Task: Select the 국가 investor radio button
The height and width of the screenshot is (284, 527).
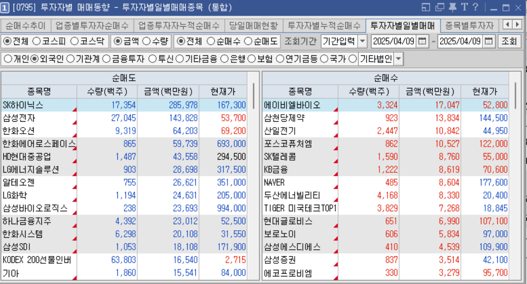Action: 324,59
